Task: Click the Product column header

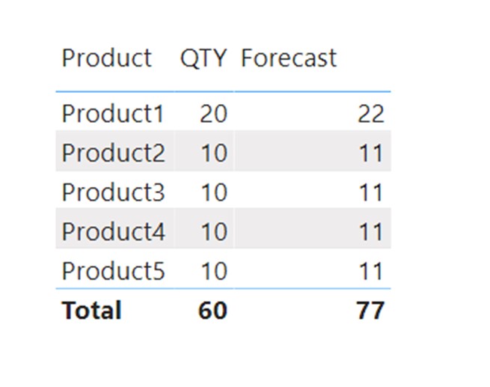Action: tap(107, 58)
